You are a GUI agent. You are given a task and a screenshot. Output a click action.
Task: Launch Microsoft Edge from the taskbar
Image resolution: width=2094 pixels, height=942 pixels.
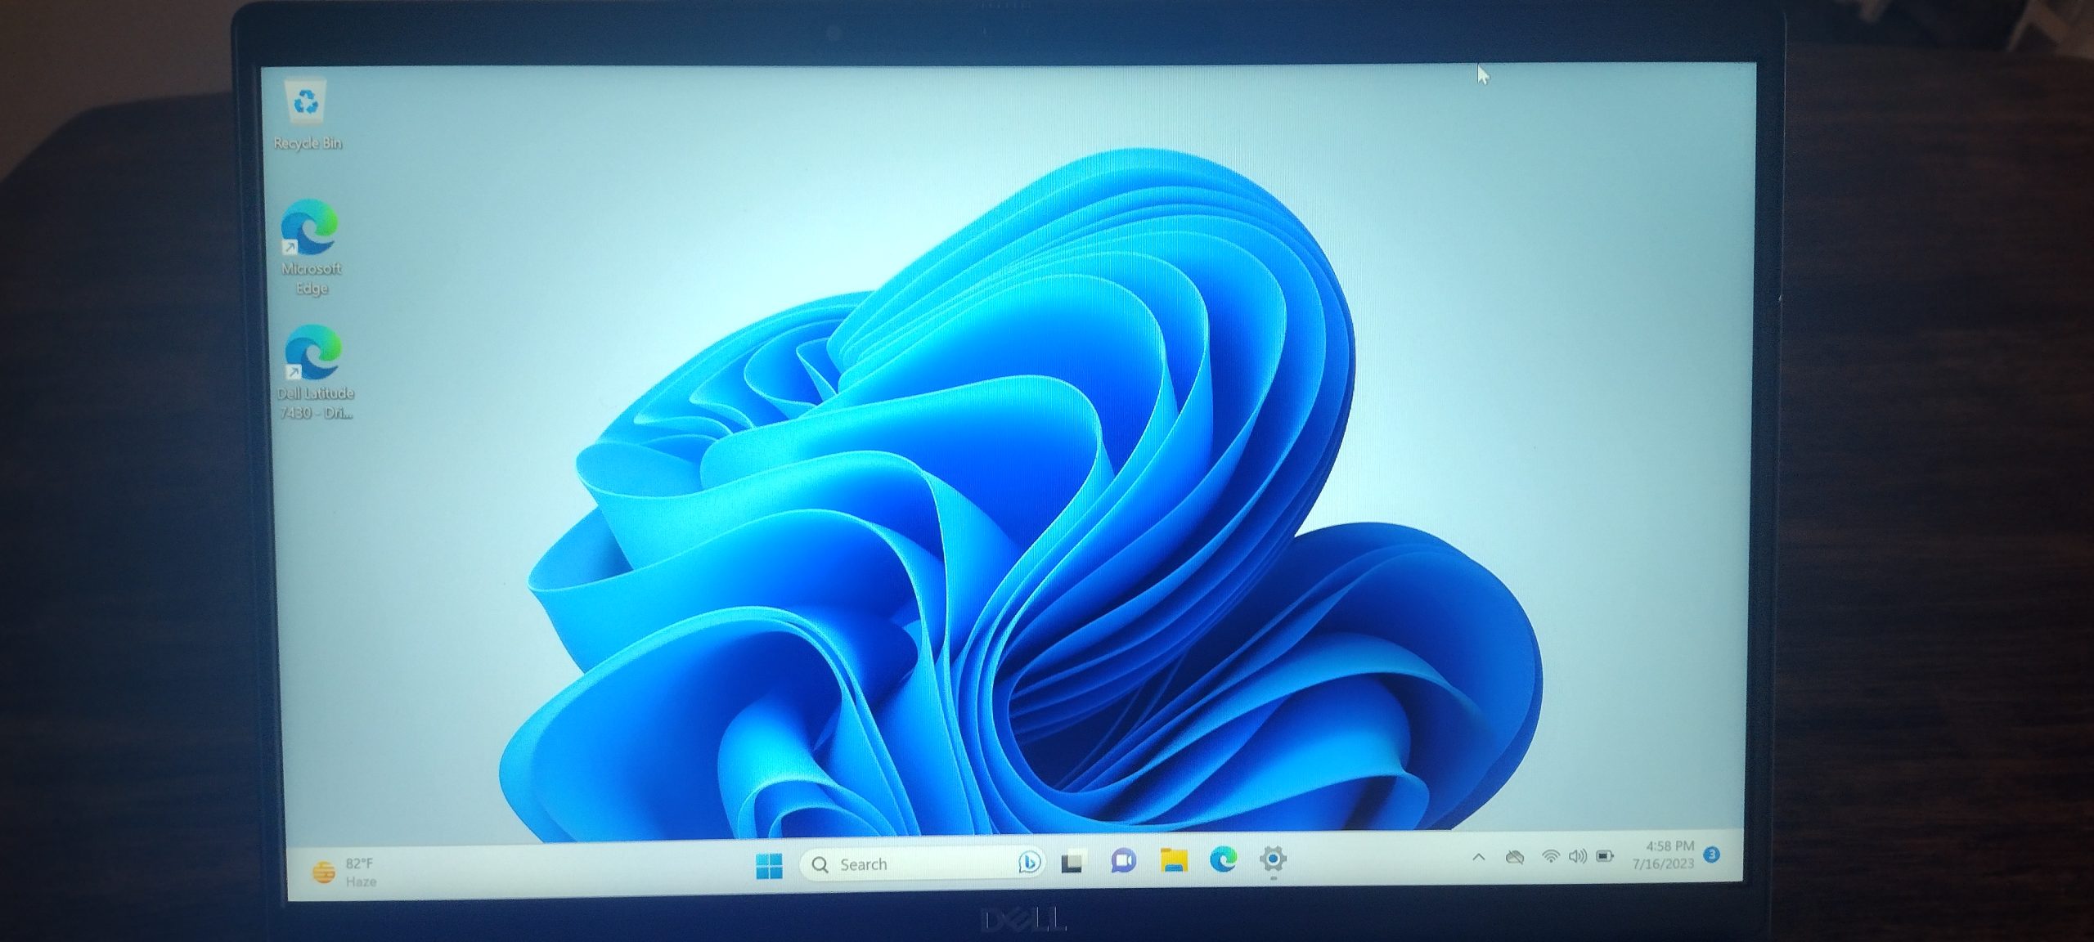[x=1224, y=859]
